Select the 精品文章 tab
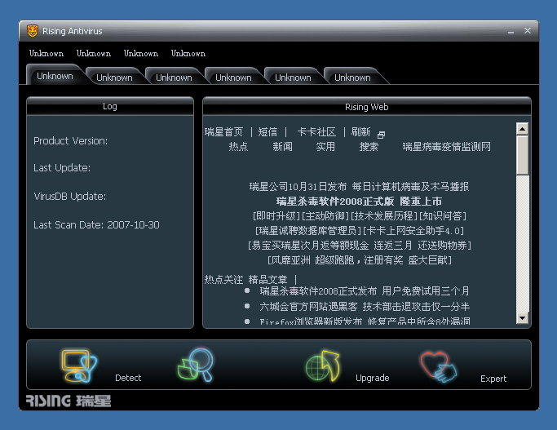557x430 pixels. (267, 280)
